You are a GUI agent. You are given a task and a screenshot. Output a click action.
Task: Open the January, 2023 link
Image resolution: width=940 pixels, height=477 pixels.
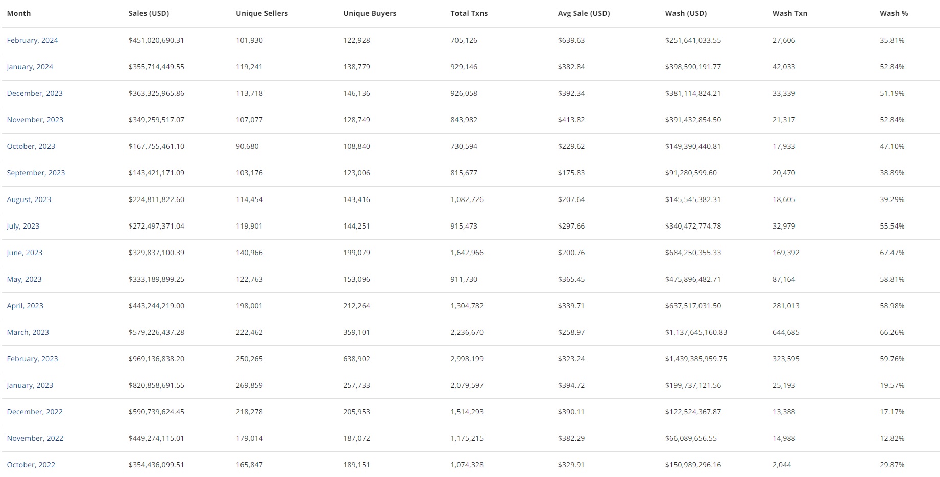[30, 385]
